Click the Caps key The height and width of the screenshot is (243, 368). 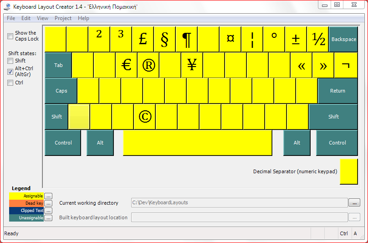point(61,91)
